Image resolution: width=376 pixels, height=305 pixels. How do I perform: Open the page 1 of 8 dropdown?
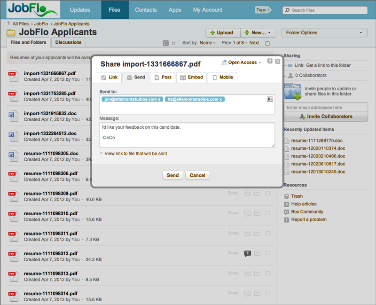pyautogui.click(x=240, y=43)
